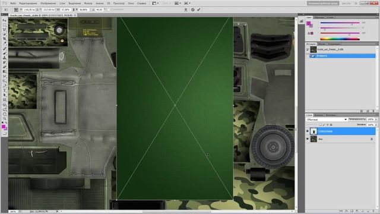This screenshot has width=380, height=214.
Task: Switch to warp mode icon in options bar
Action: point(186,10)
